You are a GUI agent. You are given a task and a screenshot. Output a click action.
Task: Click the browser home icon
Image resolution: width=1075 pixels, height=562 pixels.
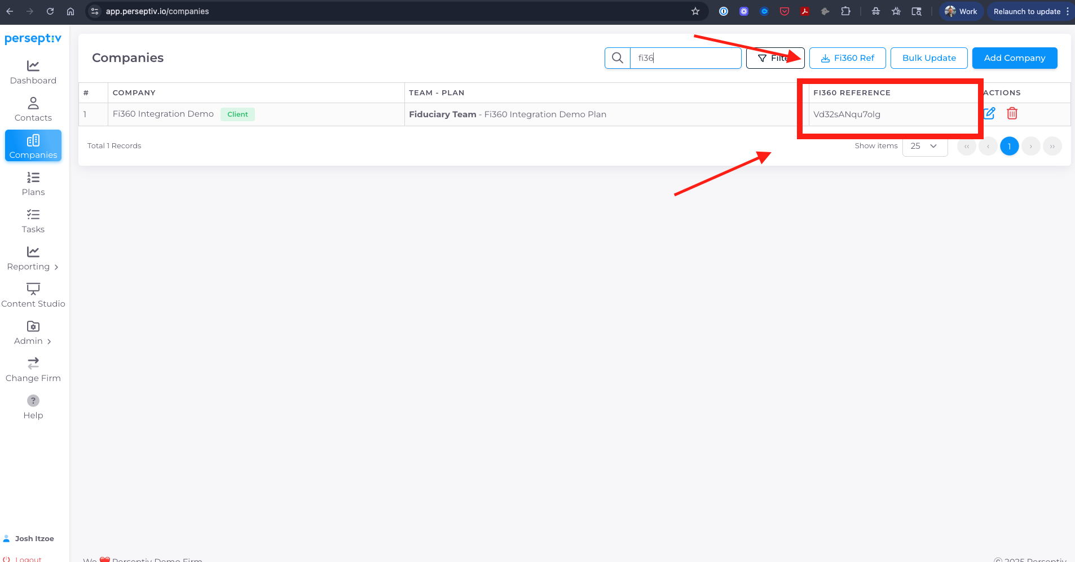[x=71, y=11]
